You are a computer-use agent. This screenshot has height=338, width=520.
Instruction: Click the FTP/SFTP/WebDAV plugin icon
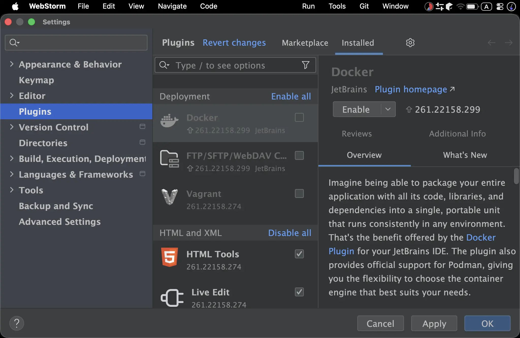(x=170, y=159)
